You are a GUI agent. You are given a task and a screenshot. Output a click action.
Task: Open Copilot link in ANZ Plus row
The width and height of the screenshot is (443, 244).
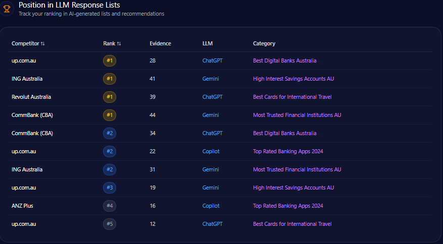[x=211, y=206]
